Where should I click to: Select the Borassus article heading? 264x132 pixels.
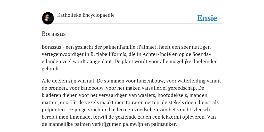pyautogui.click(x=54, y=34)
